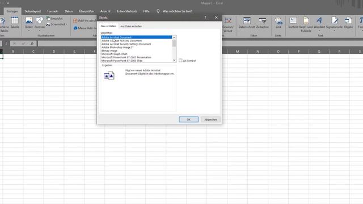Click Meine Add-Ins in the ribbon
The width and height of the screenshot is (363, 204).
pyautogui.click(x=85, y=28)
